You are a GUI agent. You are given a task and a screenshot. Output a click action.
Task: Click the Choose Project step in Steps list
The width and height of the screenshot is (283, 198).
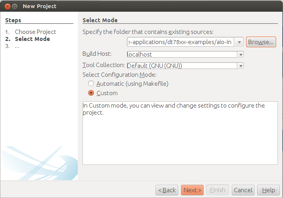[35, 32]
